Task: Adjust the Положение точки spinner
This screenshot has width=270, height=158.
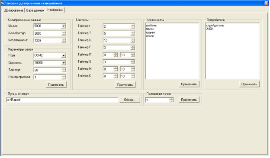Action: click(x=171, y=100)
